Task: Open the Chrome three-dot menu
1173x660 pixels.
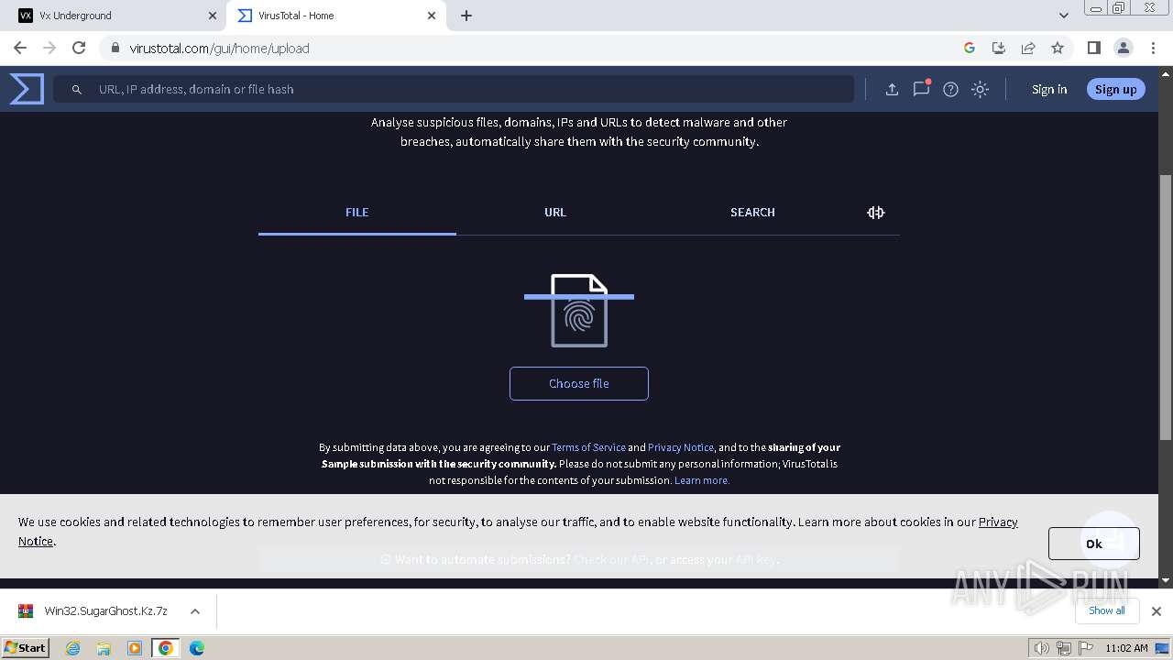Action: pyautogui.click(x=1151, y=48)
